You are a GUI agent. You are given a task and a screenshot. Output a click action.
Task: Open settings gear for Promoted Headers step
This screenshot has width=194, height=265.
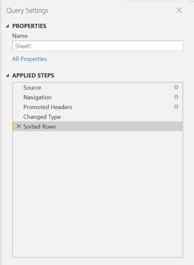pyautogui.click(x=176, y=107)
